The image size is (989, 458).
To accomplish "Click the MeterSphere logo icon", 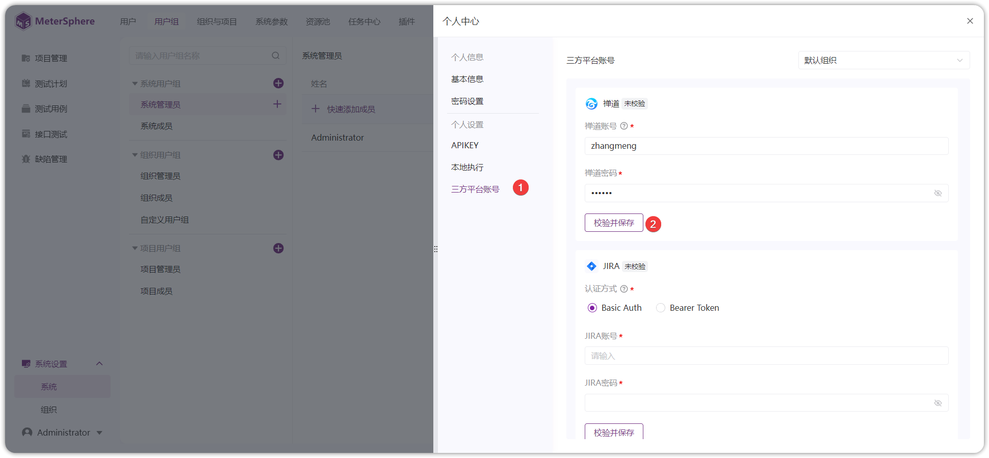I will (x=23, y=21).
